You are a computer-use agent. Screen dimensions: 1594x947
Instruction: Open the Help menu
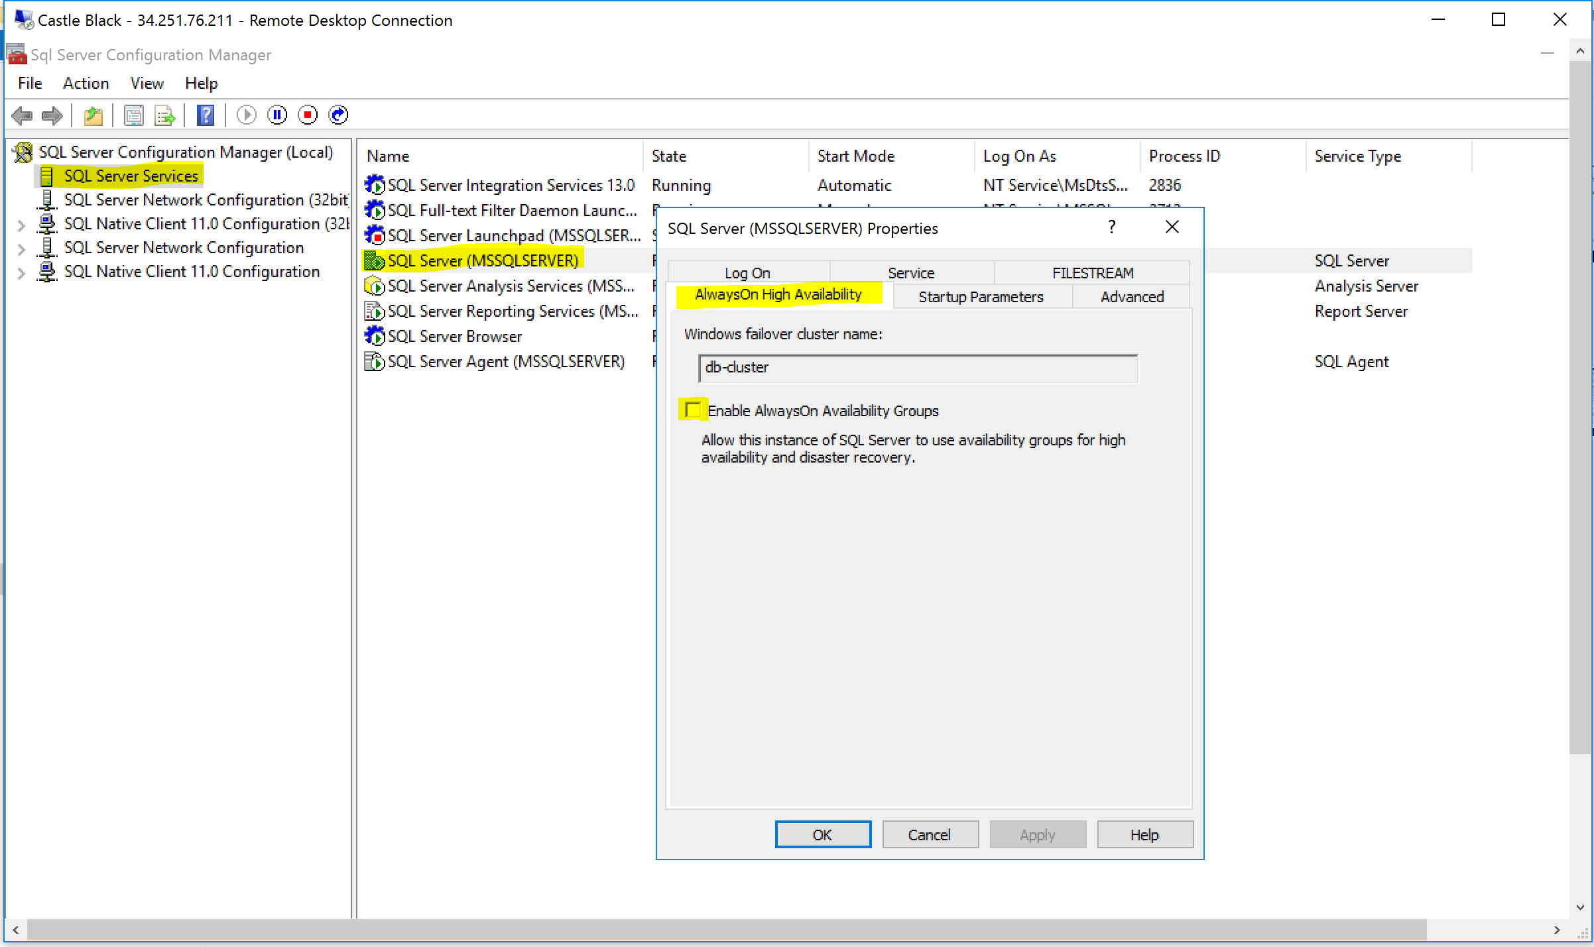pos(201,84)
